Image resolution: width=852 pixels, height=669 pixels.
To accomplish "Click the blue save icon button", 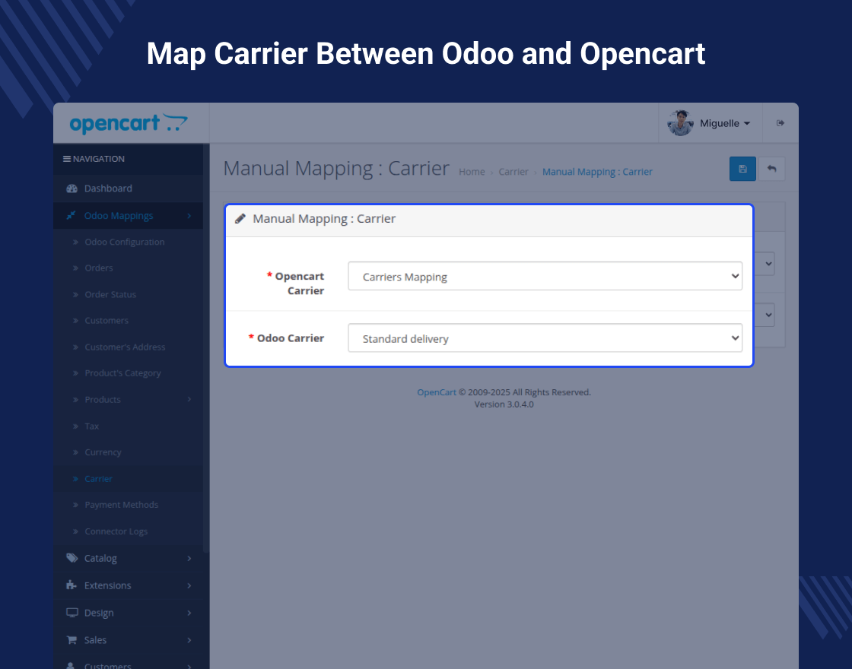I will [742, 169].
